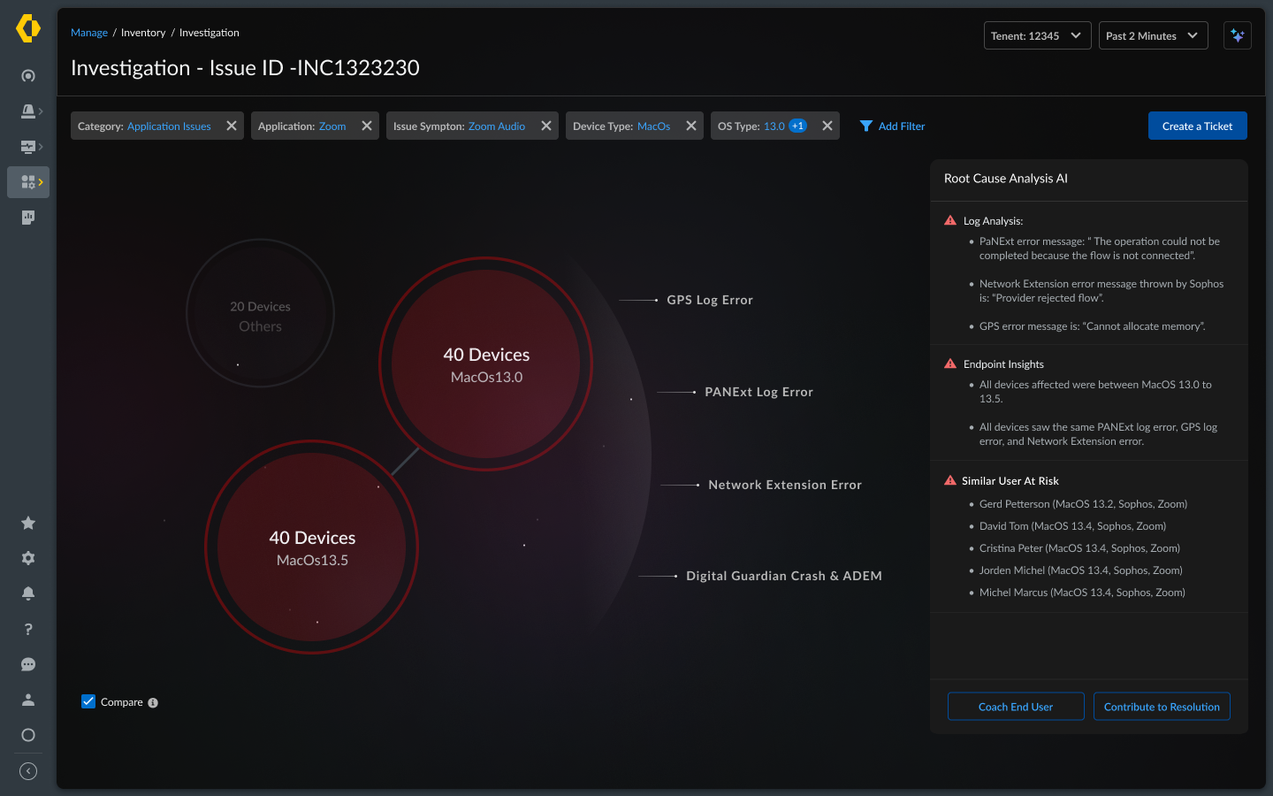Remove the Application Zoom filter
1273x796 pixels.
367,126
